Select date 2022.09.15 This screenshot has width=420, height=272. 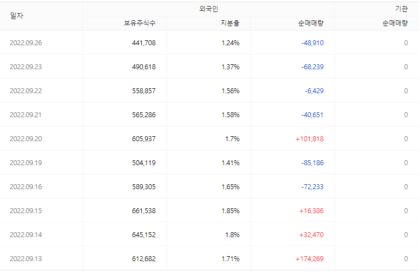pos(26,211)
